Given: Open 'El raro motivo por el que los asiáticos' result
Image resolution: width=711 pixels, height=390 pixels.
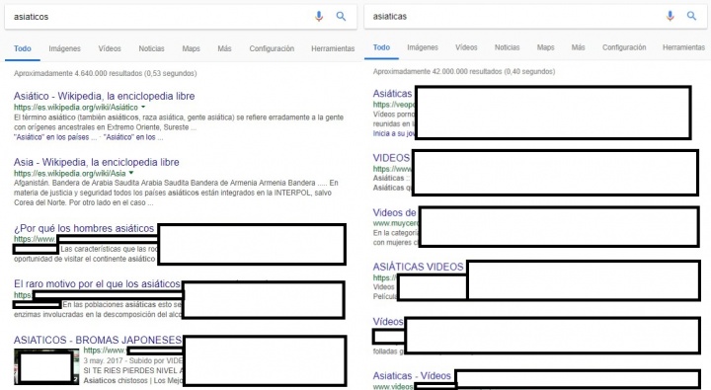Looking at the screenshot, I should (97, 284).
